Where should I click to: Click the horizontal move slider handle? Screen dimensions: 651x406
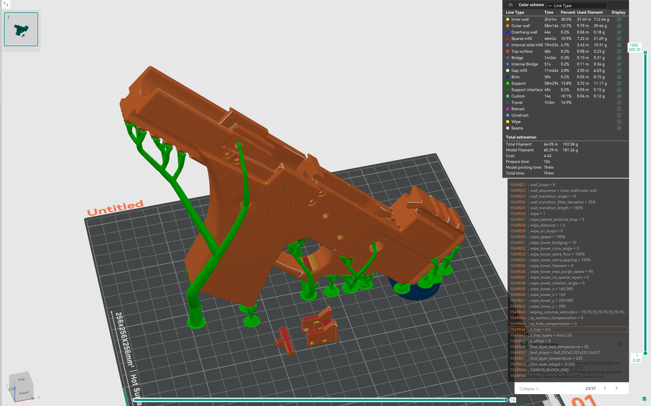pos(506,400)
